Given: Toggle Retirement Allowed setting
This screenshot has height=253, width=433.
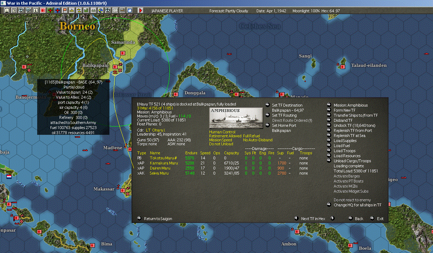Looking at the screenshot, I should pos(225,136).
